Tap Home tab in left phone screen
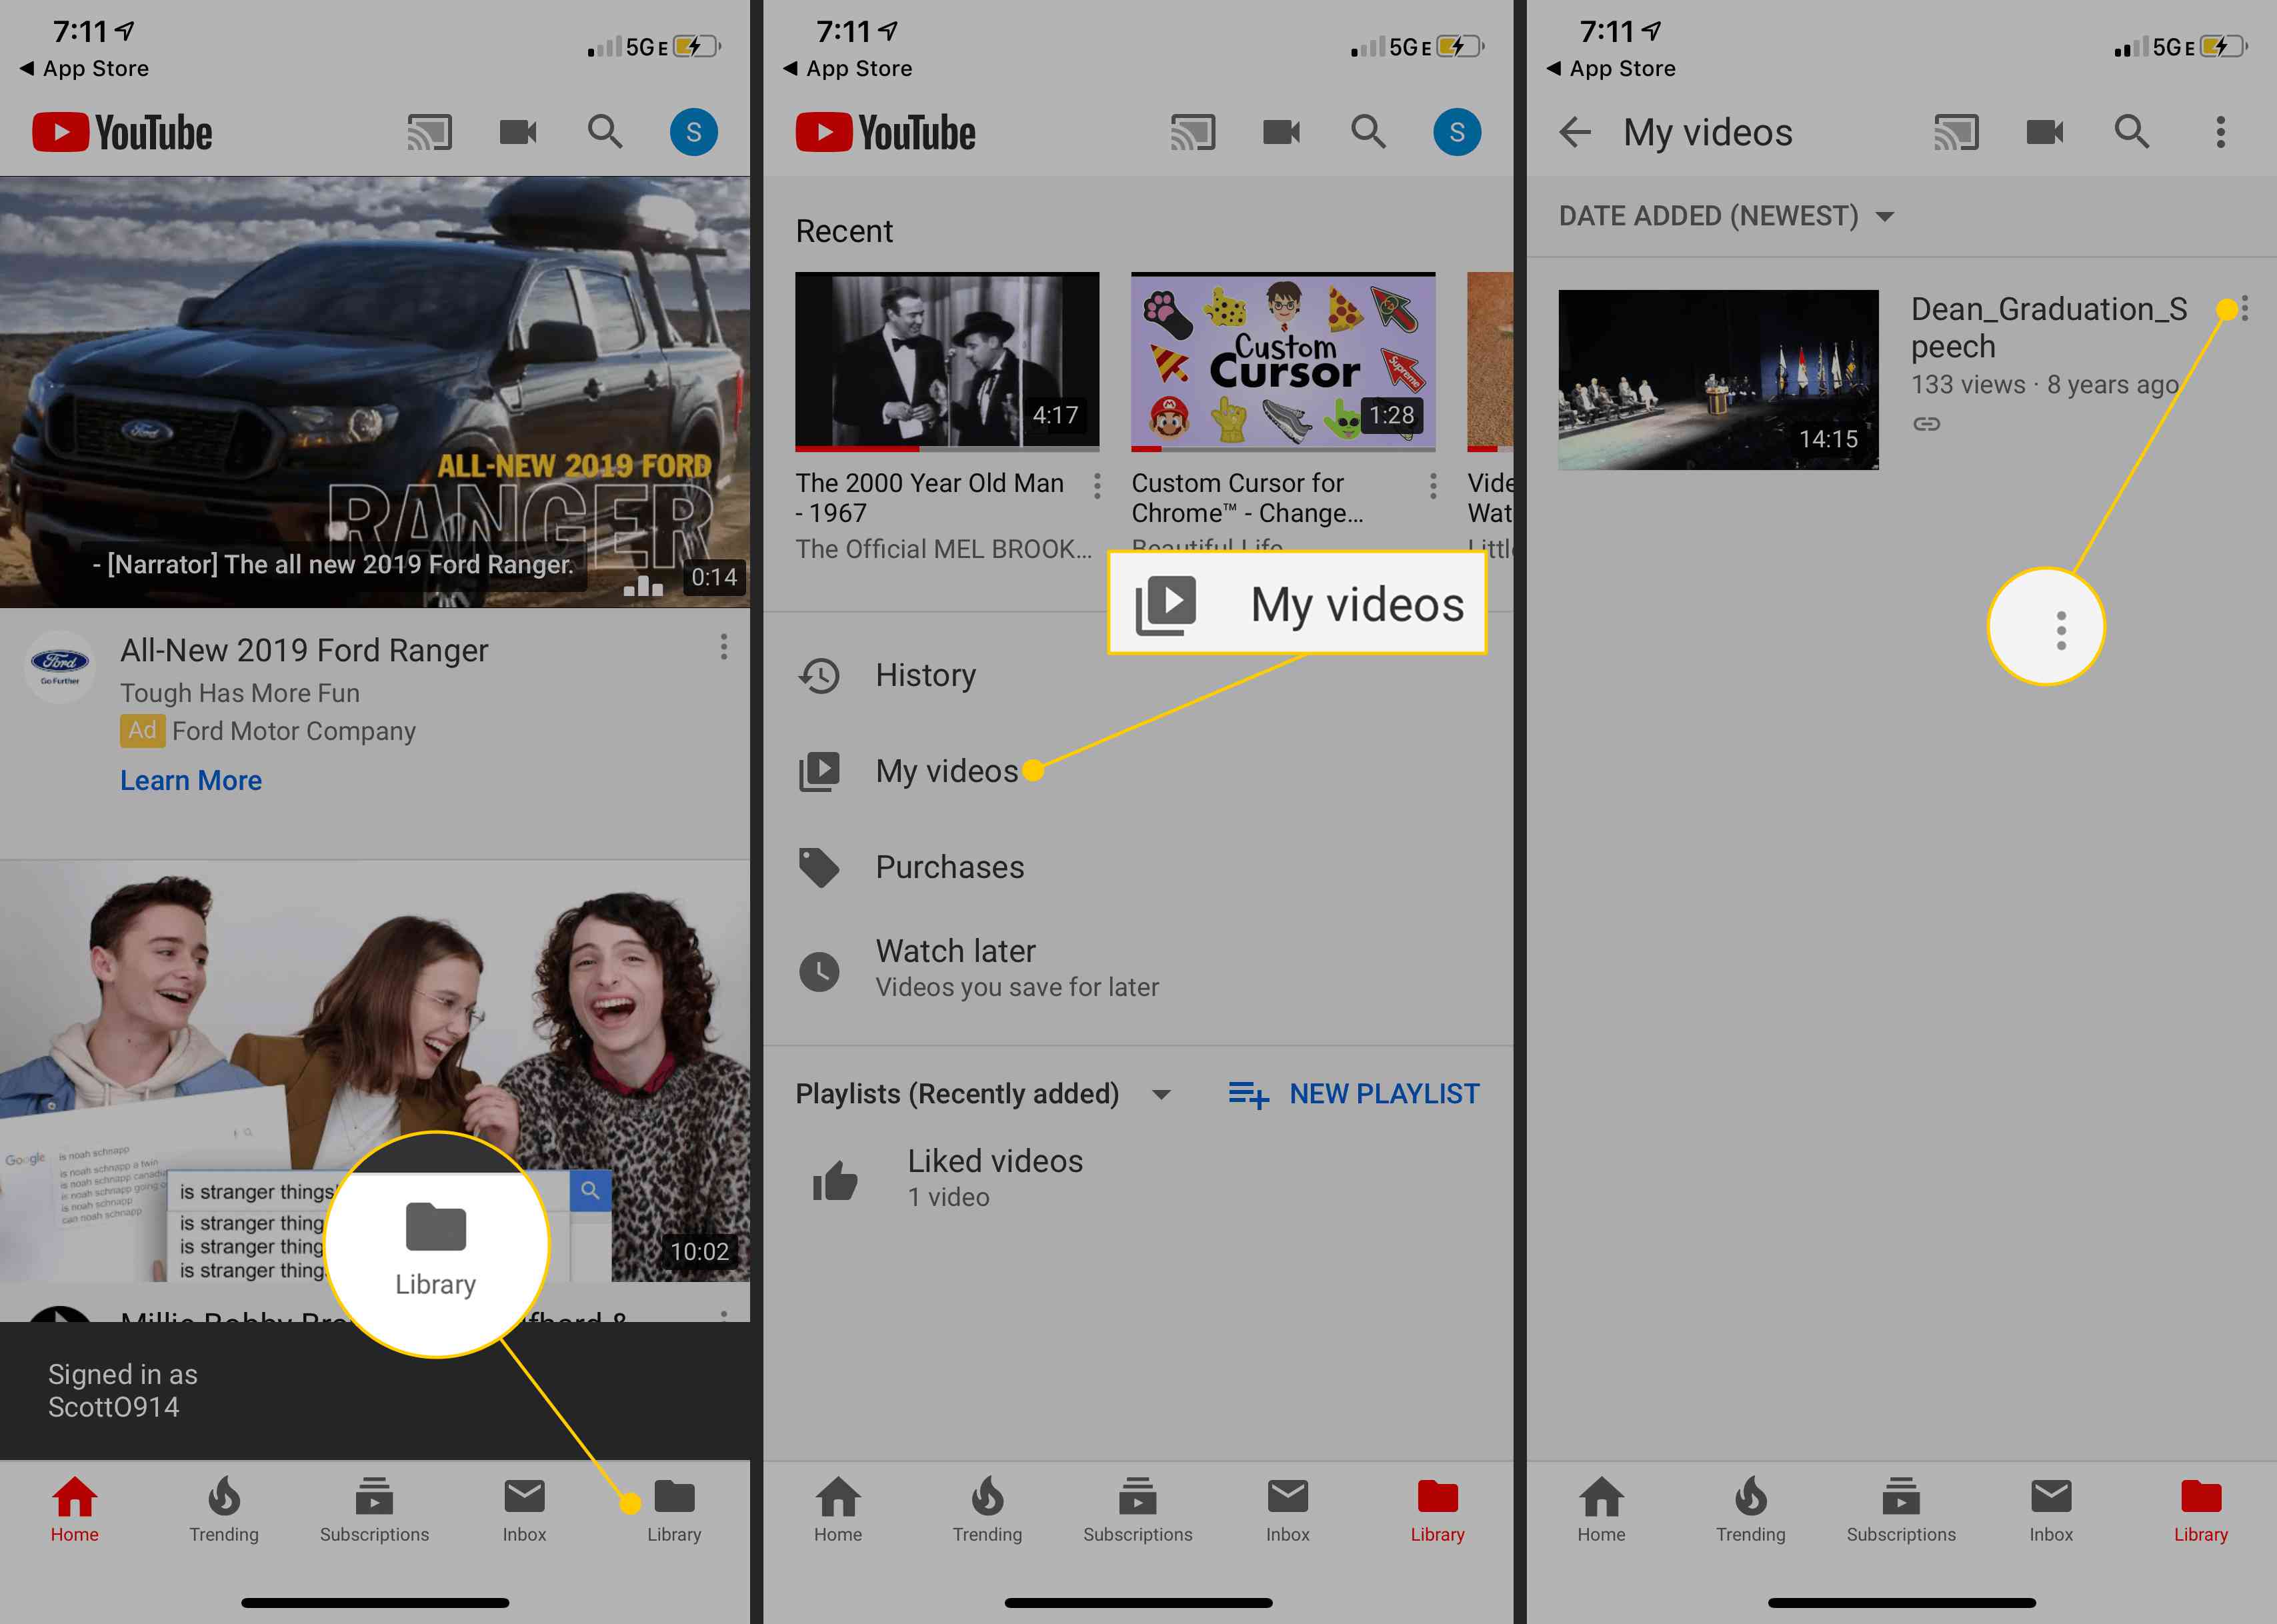 75,1510
